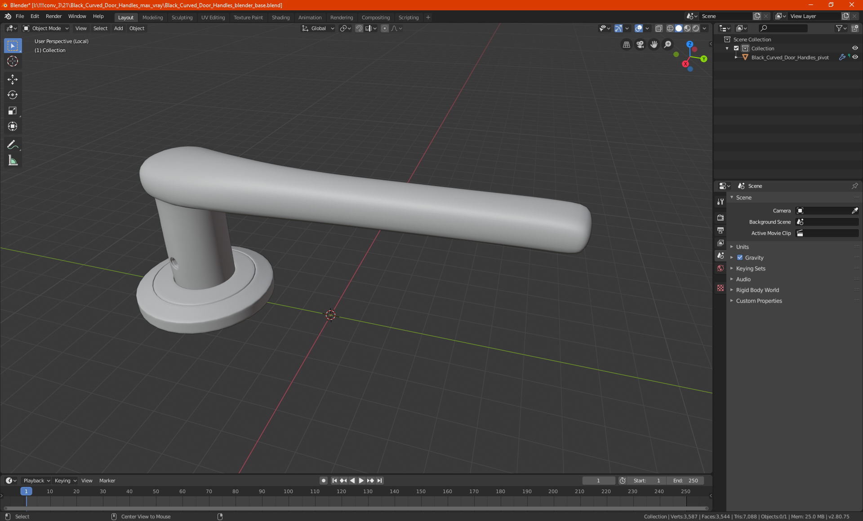863x521 pixels.
Task: Open the Keying popover in timeline
Action: pyautogui.click(x=65, y=481)
